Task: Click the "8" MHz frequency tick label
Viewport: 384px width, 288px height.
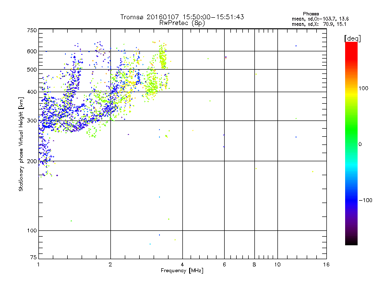Action: tap(254, 264)
